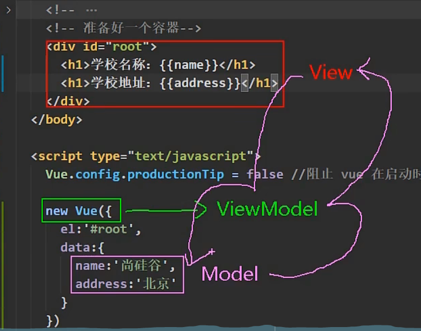This screenshot has height=331, width=421.
Task: Expand the folded code chevron in gutter
Action: (7, 10)
